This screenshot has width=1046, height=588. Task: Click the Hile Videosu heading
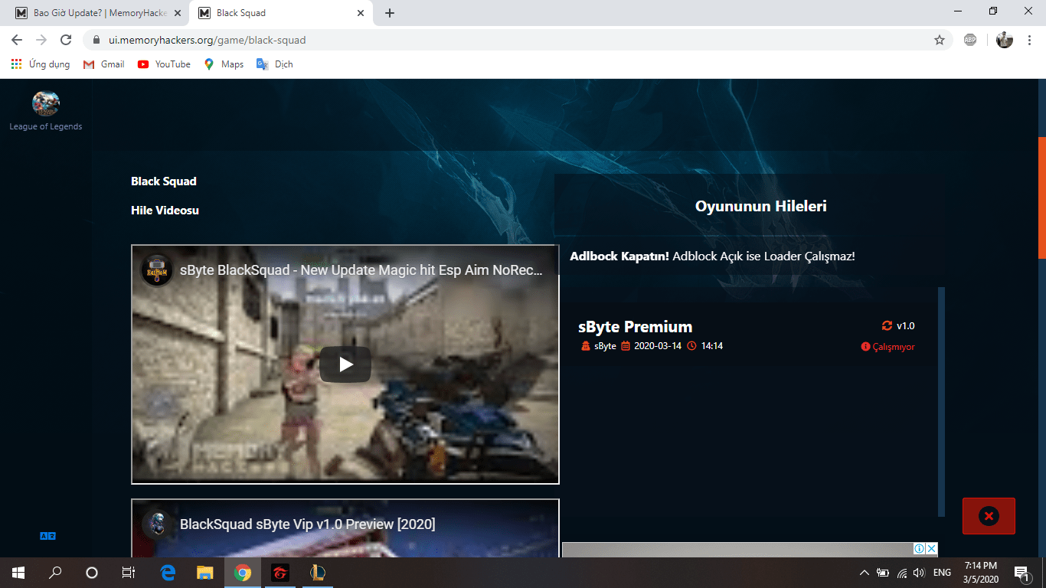click(165, 211)
